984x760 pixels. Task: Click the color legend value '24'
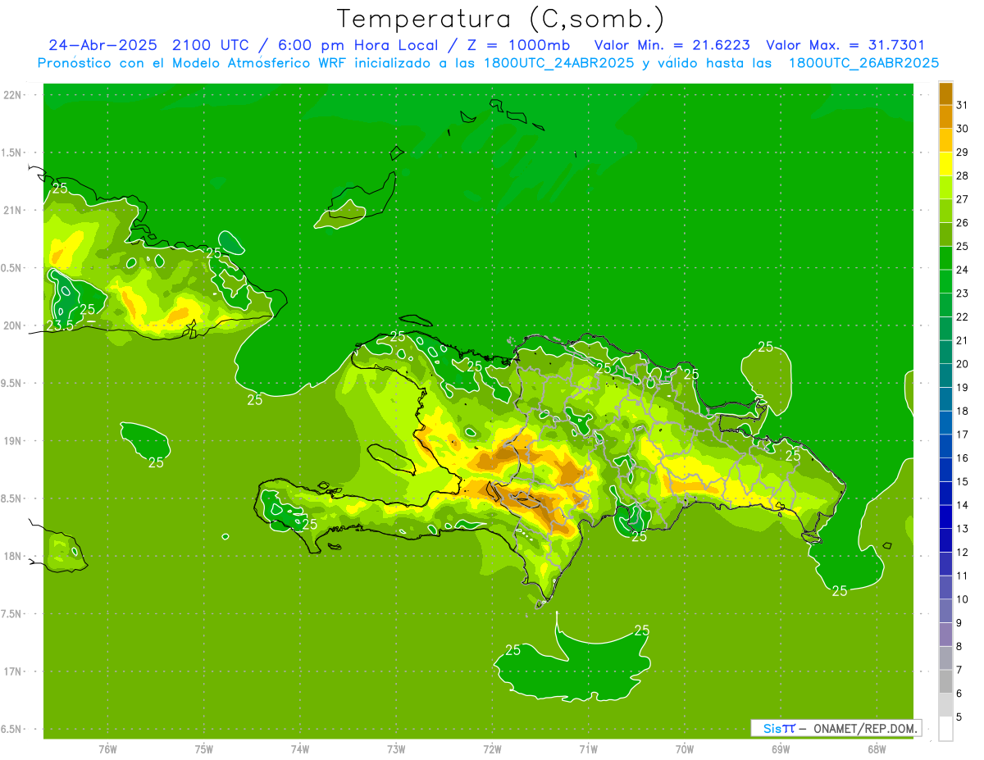(963, 270)
